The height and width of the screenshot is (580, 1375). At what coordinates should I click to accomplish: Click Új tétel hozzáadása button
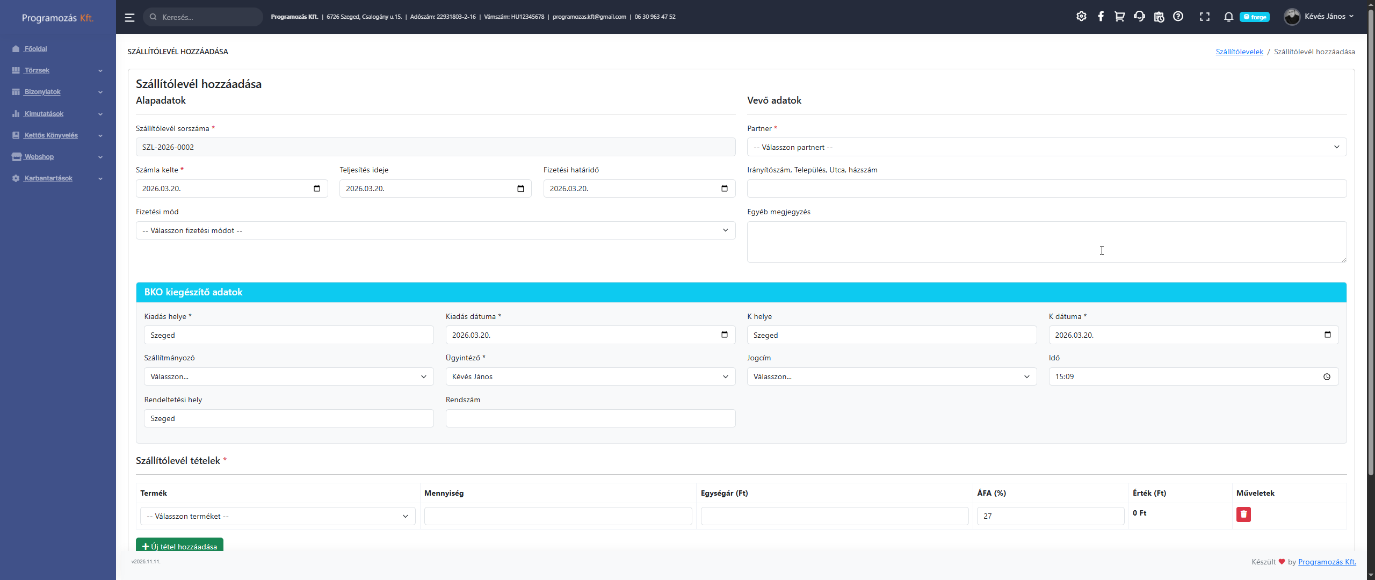tap(179, 546)
